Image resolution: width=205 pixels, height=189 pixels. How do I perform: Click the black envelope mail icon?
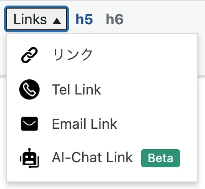coord(29,124)
